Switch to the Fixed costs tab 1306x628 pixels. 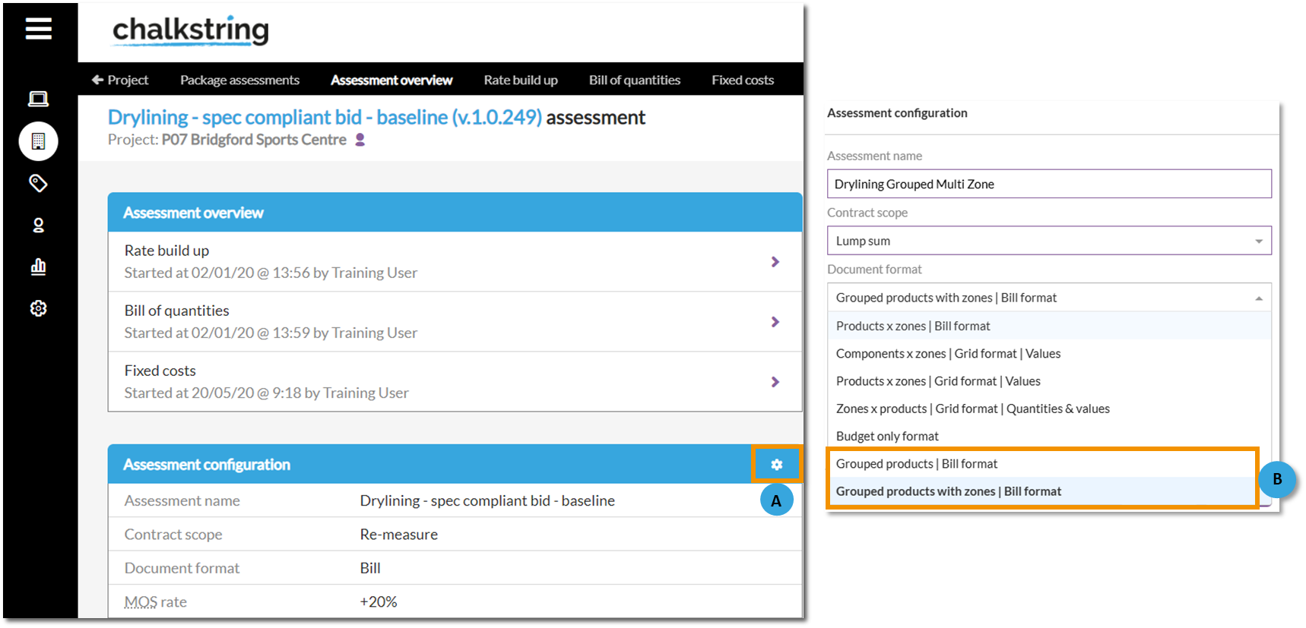click(743, 80)
